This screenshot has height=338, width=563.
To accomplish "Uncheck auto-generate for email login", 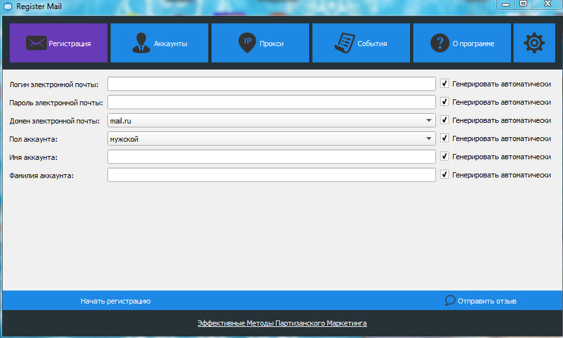I will (445, 84).
